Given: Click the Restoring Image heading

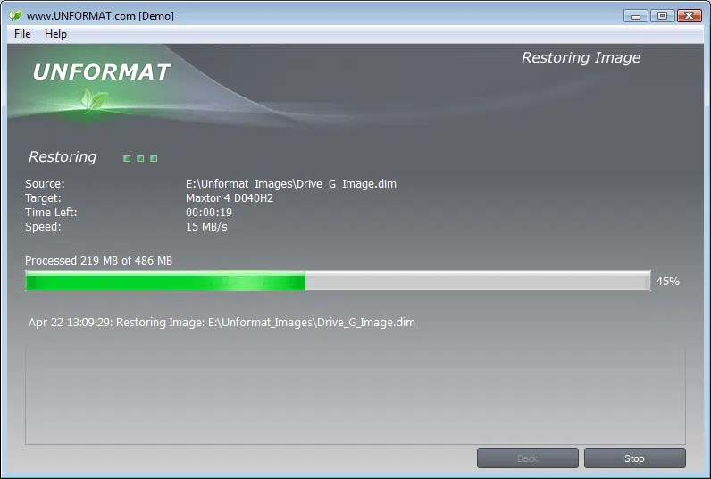Looking at the screenshot, I should coord(581,57).
